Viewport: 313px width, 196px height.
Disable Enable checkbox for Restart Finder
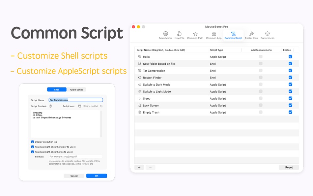[x=290, y=78]
